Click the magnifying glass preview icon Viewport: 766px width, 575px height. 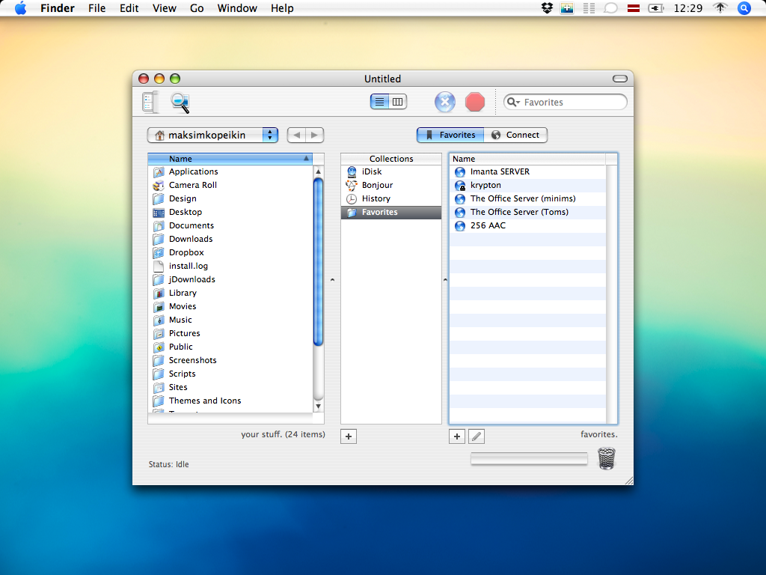coord(180,103)
